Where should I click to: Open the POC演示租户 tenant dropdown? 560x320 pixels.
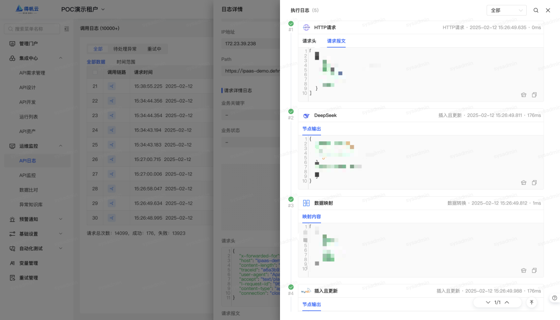(x=83, y=9)
